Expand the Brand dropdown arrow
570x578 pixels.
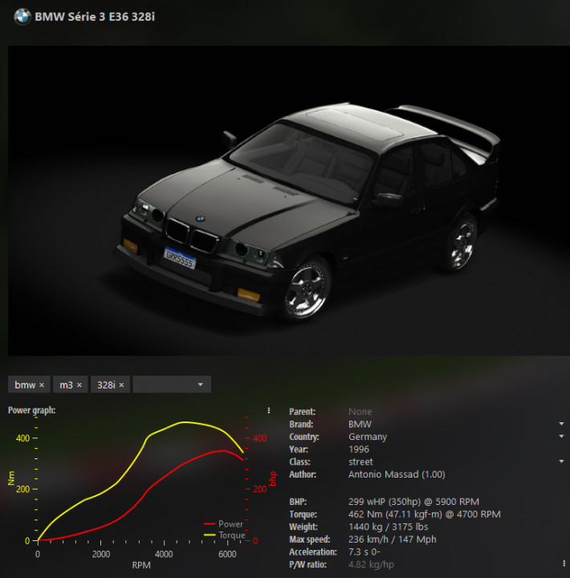pos(561,424)
